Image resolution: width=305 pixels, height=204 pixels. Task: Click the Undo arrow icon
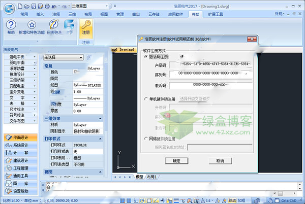coord(54,7)
